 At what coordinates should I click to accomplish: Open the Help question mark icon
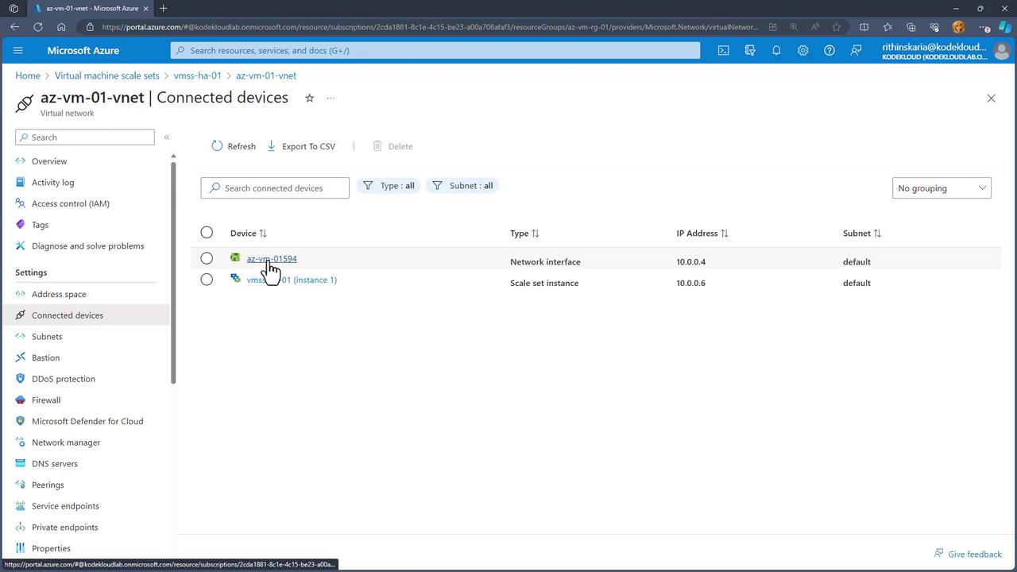click(829, 50)
